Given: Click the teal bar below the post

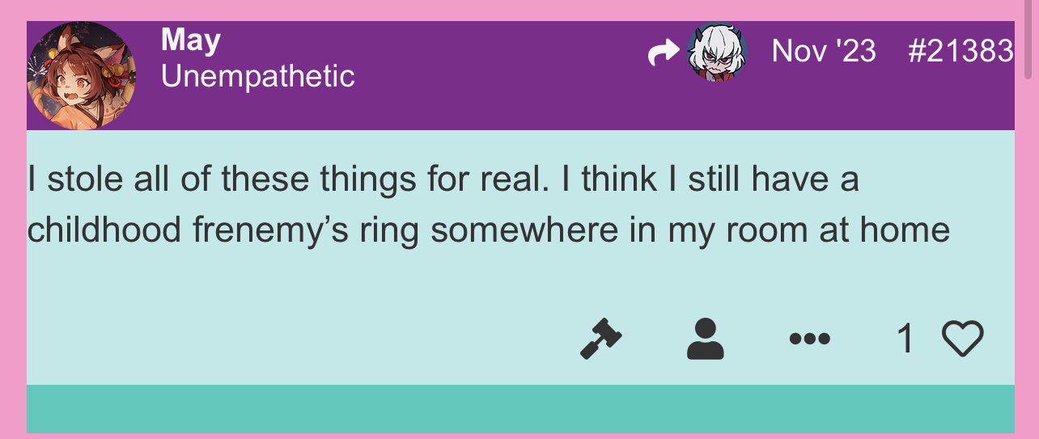Looking at the screenshot, I should [520, 409].
